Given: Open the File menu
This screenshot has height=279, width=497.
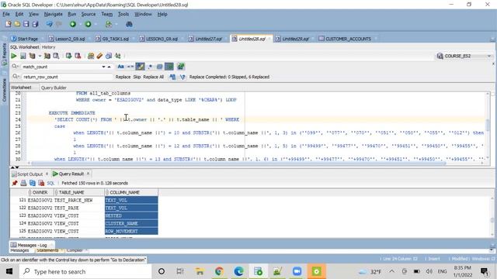Looking at the screenshot, I should point(6,14).
